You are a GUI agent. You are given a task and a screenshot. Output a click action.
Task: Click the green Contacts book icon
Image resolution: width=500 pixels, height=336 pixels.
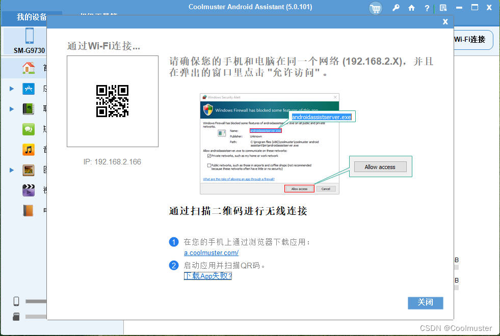(28, 108)
